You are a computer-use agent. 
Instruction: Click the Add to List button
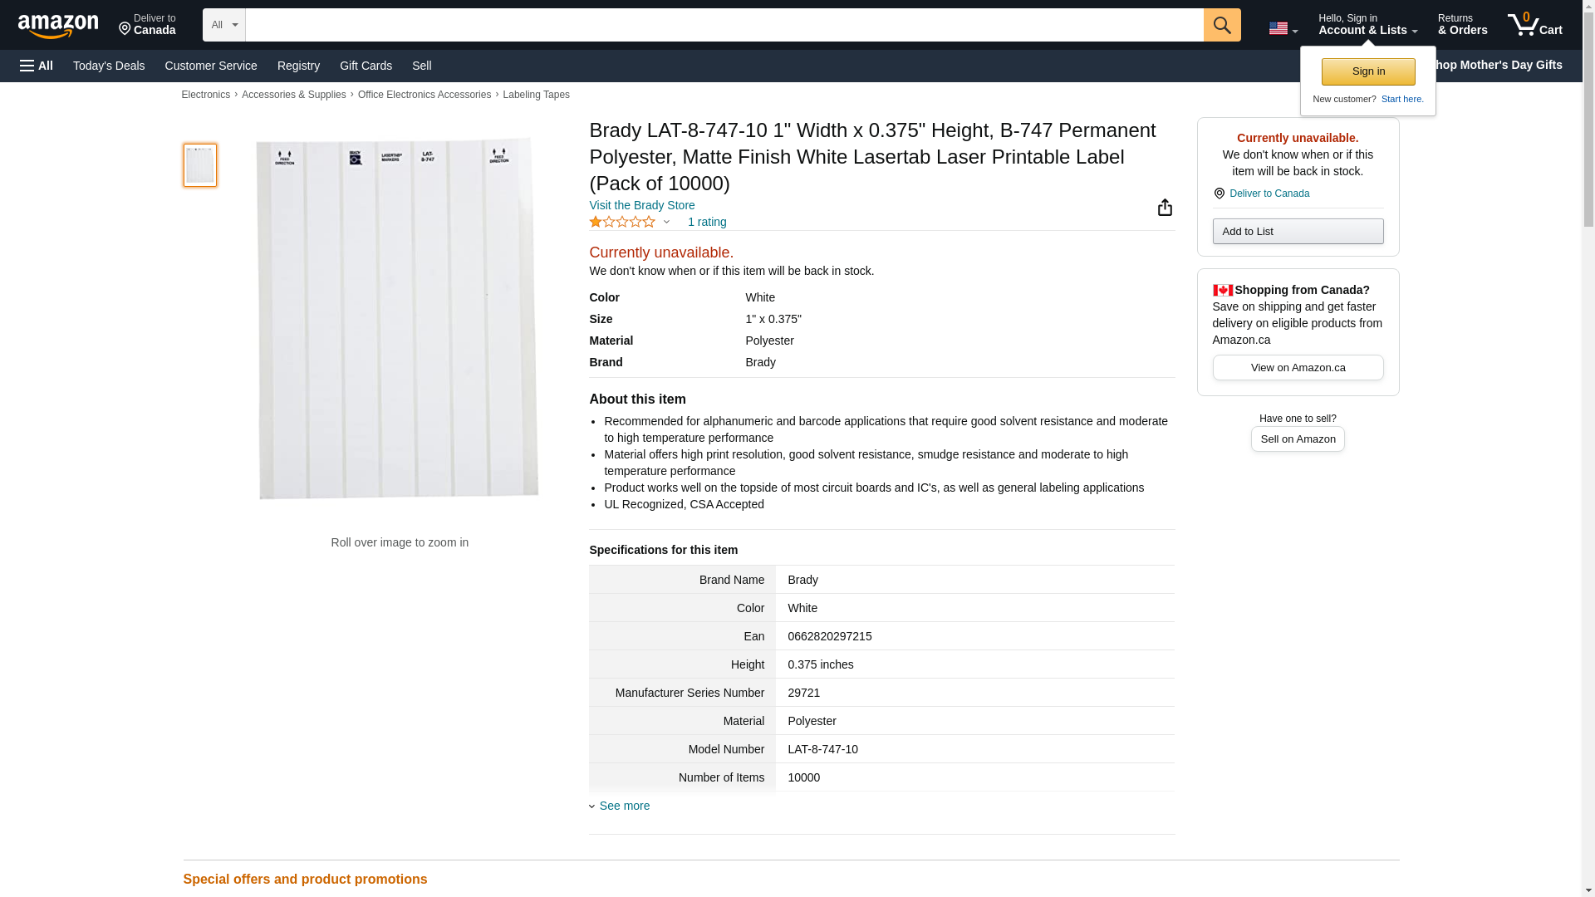tap(1298, 232)
